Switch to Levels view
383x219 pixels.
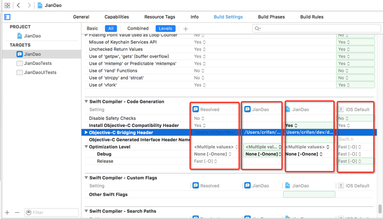coord(165,29)
